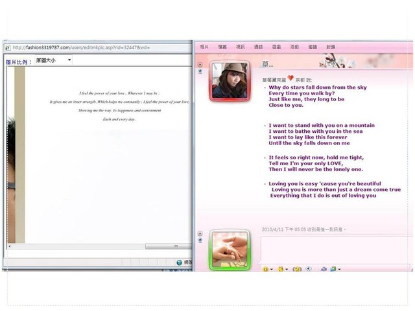415x311 pixels.
Task: Open the dropdown arrow beside the wink icon
Action: pos(287,270)
